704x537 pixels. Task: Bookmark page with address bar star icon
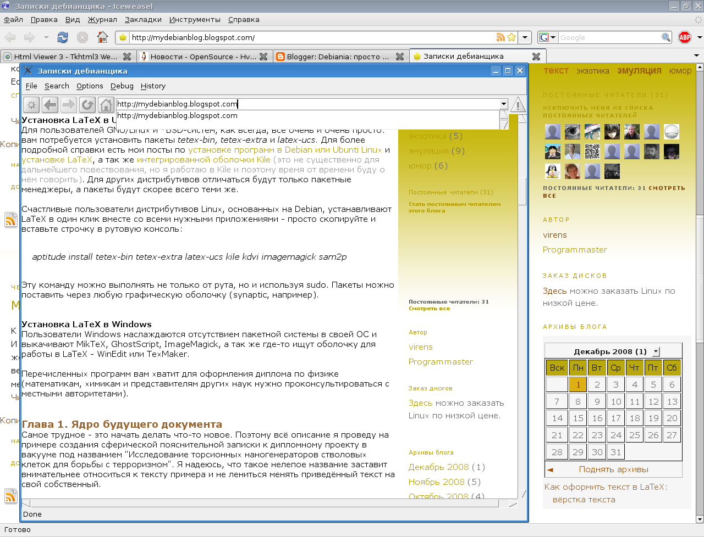click(x=512, y=37)
